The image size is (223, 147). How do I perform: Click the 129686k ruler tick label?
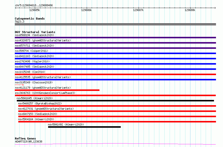(x=86, y=10)
